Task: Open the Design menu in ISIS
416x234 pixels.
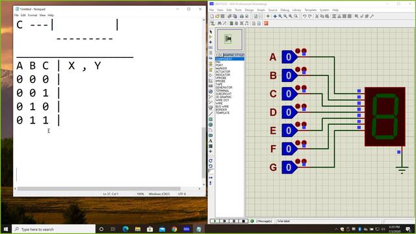Action: 249,10
